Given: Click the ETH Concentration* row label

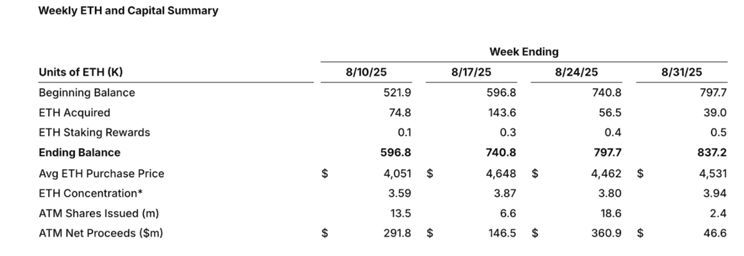Looking at the screenshot, I should pyautogui.click(x=86, y=193).
